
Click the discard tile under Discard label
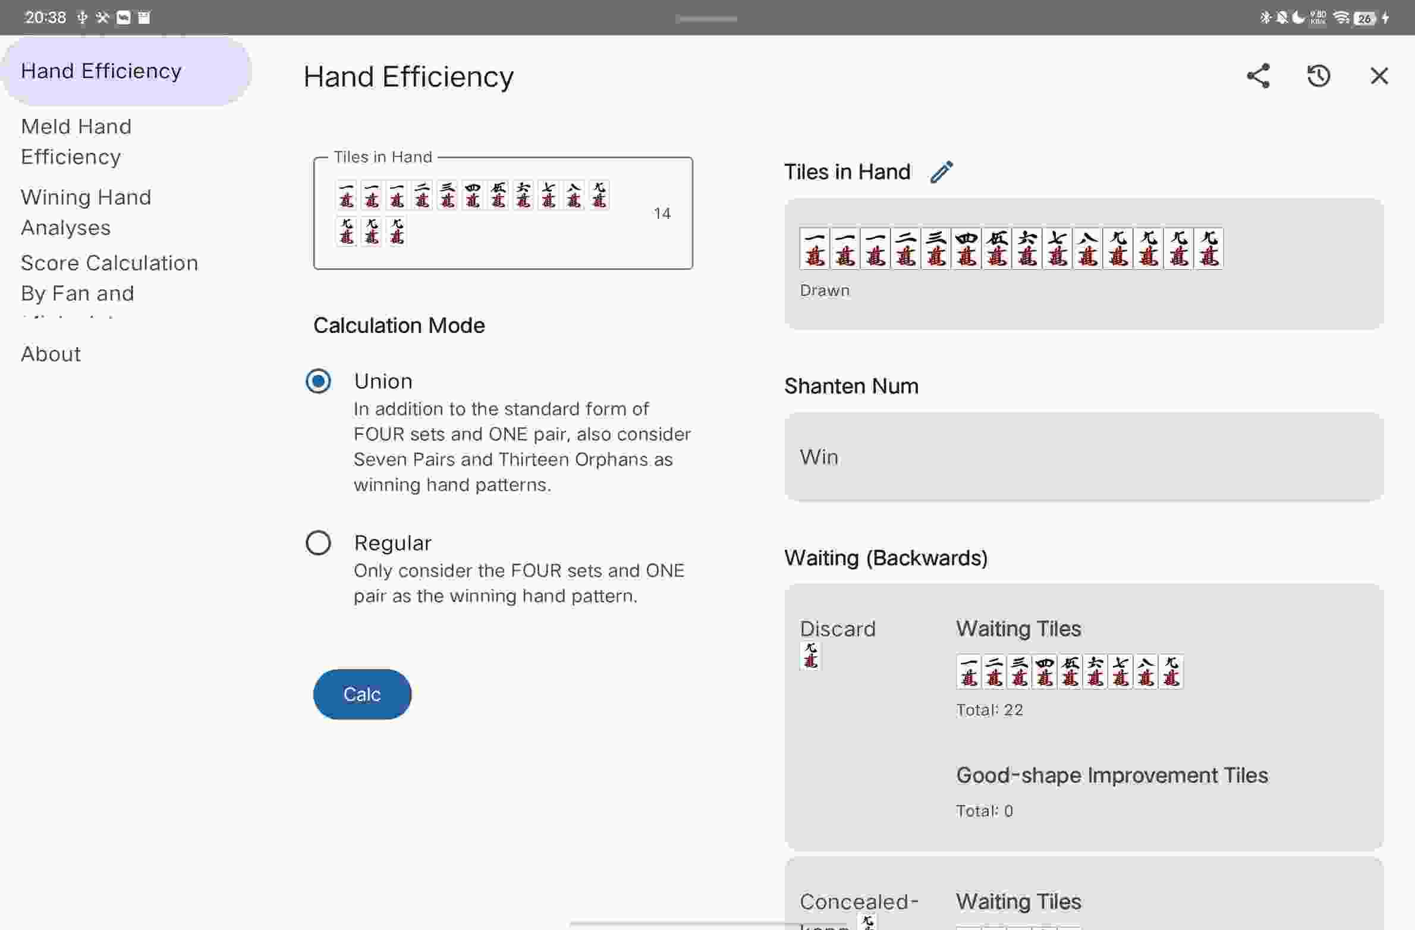click(810, 655)
